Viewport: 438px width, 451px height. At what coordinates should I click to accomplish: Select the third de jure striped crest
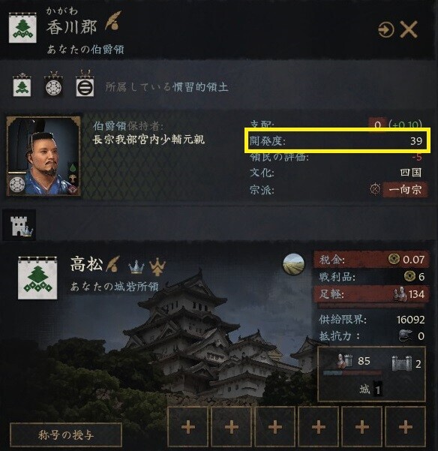[85, 85]
